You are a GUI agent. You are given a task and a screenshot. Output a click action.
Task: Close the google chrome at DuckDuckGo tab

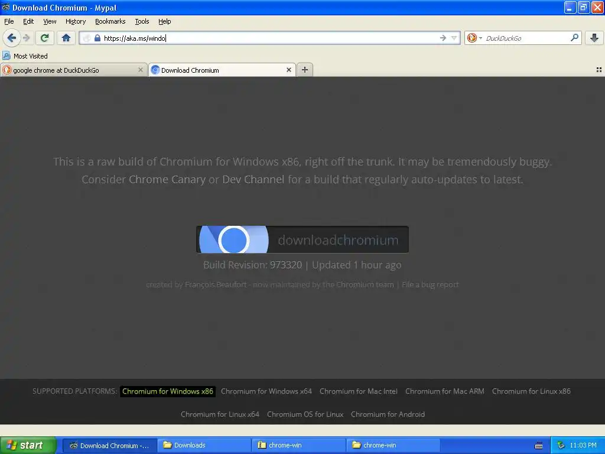pos(141,70)
